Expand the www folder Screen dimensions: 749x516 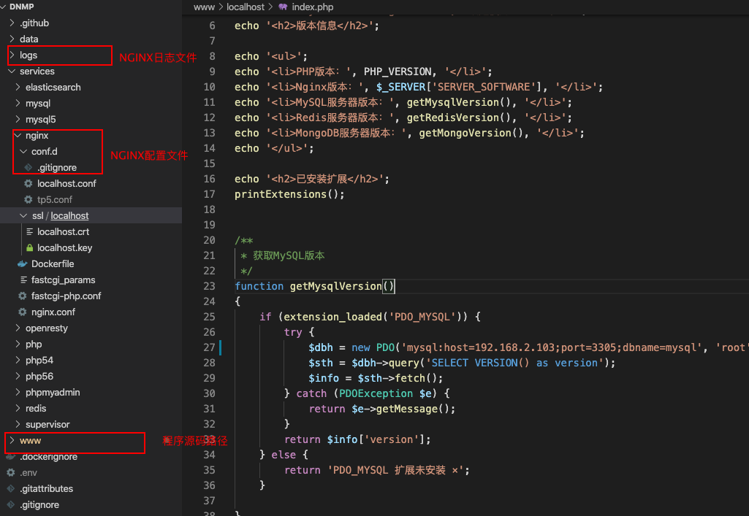(12, 440)
